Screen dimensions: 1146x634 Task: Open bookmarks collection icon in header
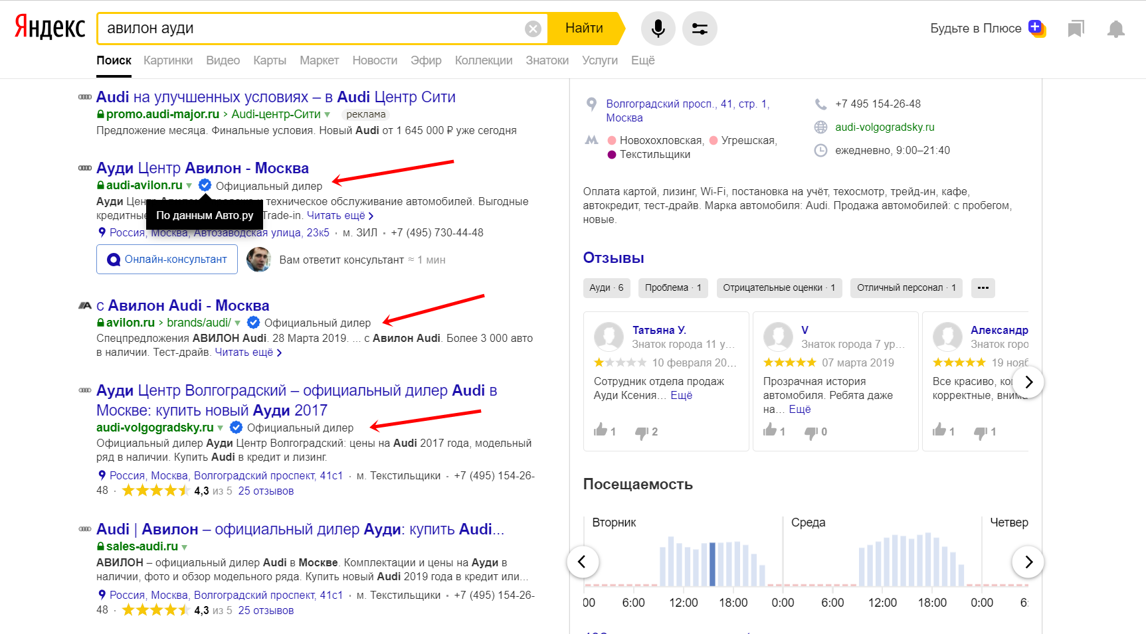coord(1076,29)
